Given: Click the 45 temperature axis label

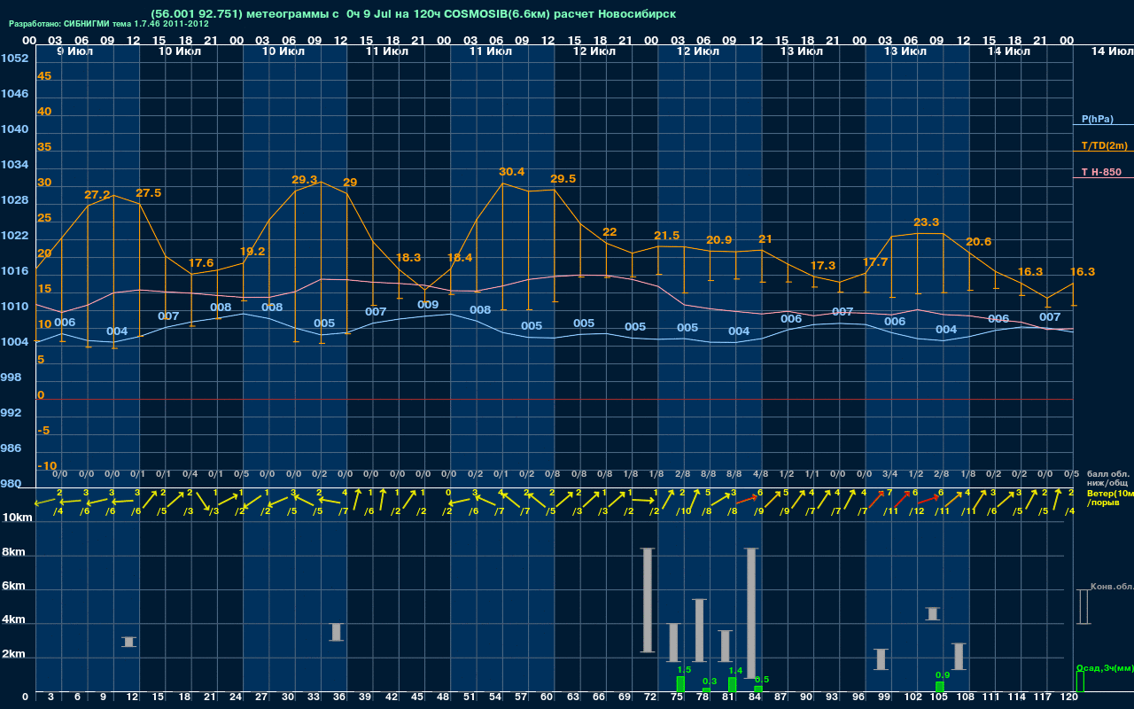Looking at the screenshot, I should 44,76.
